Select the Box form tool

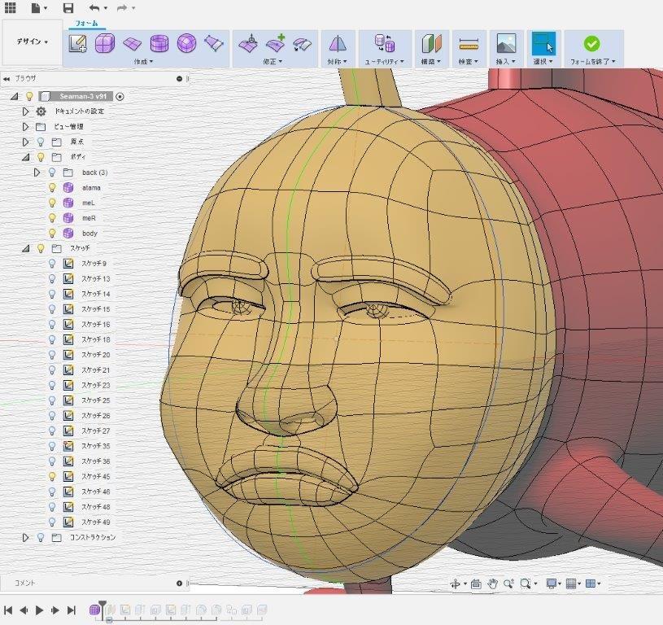click(x=104, y=44)
